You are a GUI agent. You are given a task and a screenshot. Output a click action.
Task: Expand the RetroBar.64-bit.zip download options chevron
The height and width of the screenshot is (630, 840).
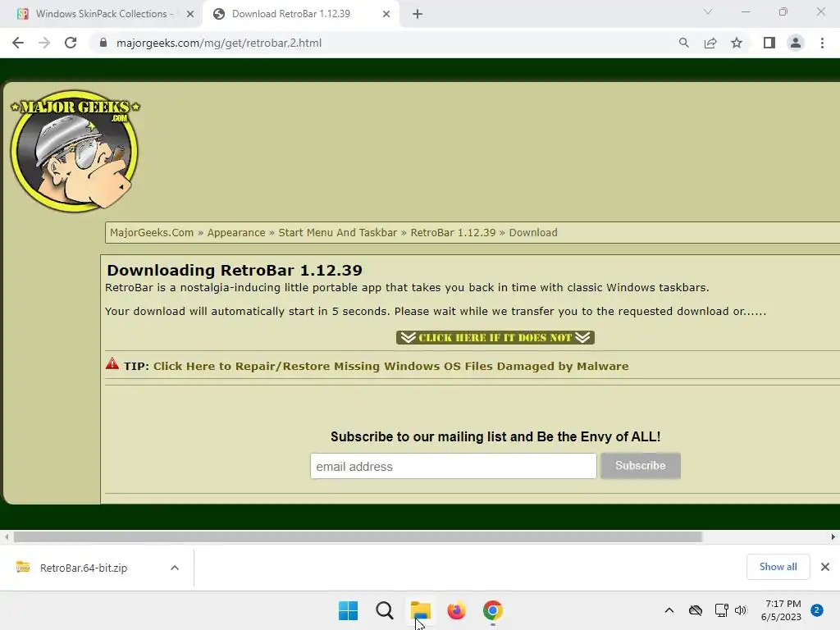point(175,568)
